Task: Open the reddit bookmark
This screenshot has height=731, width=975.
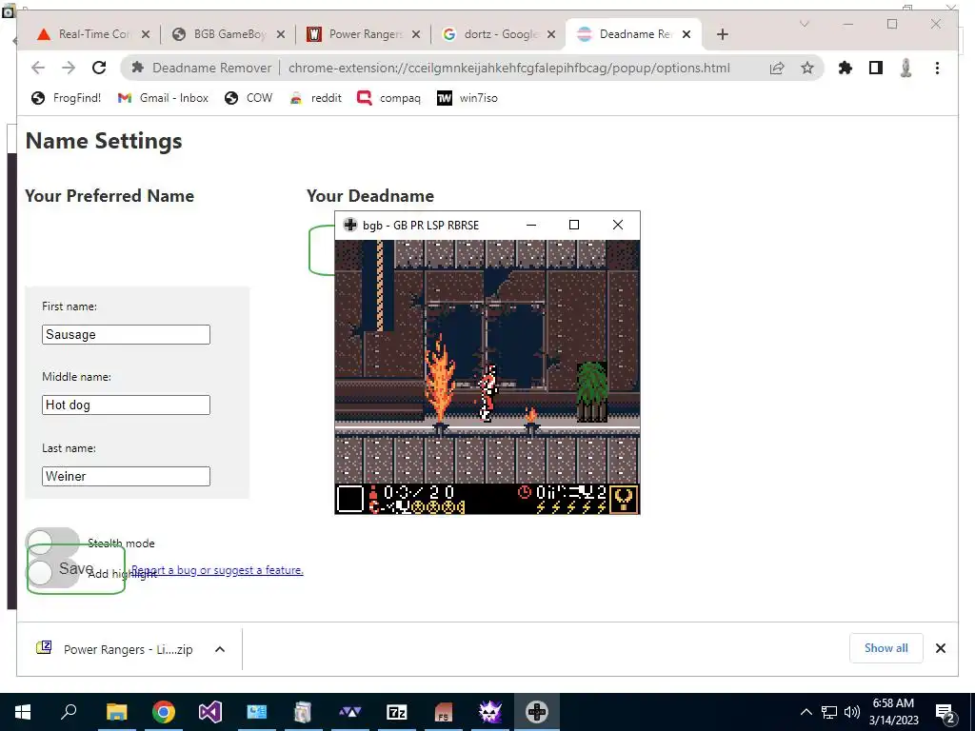Action: pos(315,98)
